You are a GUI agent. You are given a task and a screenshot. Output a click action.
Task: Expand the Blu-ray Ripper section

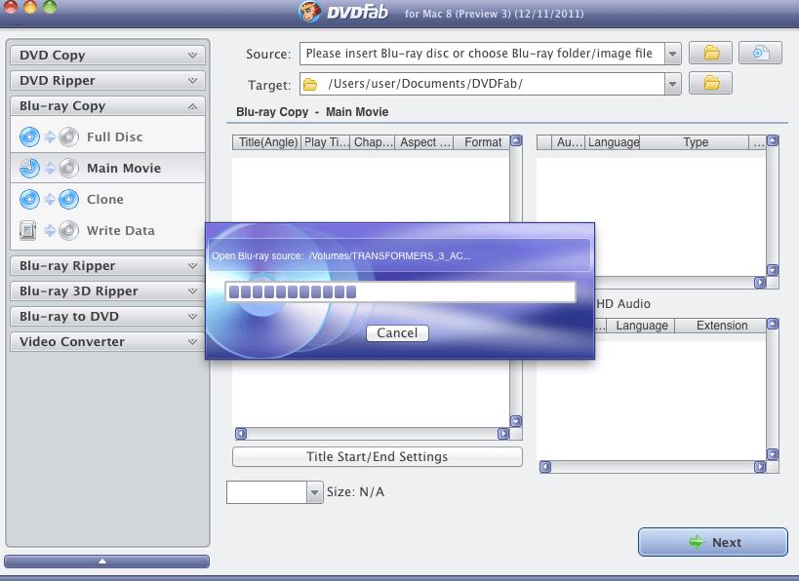point(107,266)
